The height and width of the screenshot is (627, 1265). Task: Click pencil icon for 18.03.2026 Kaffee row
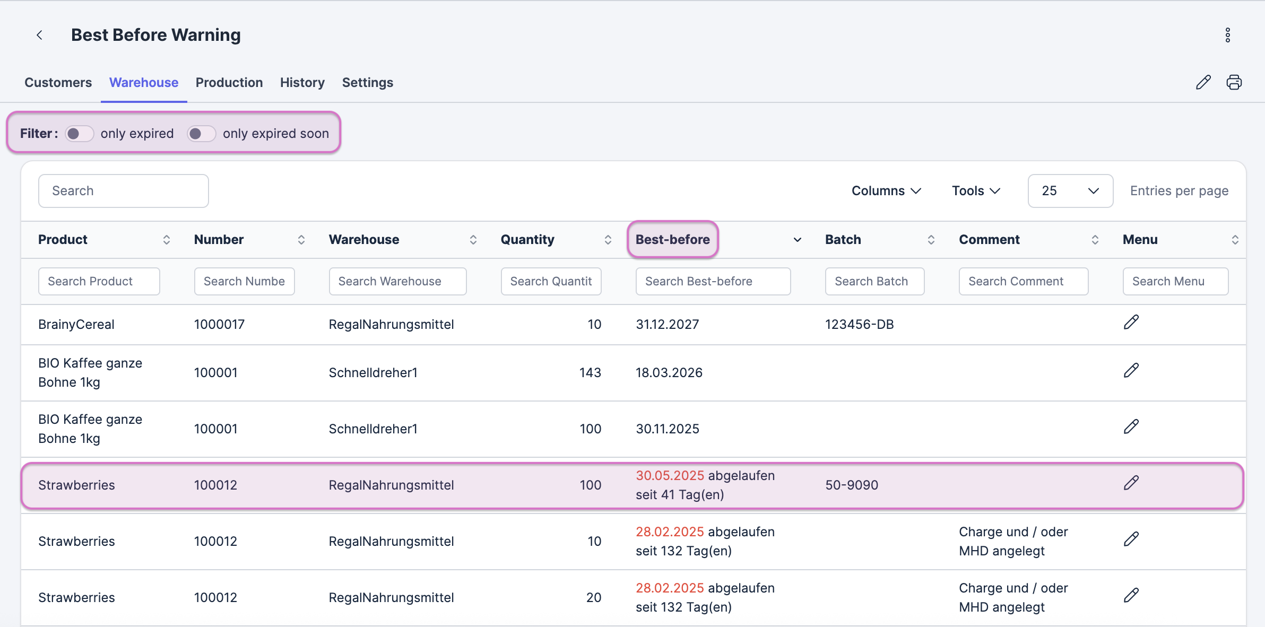tap(1131, 371)
